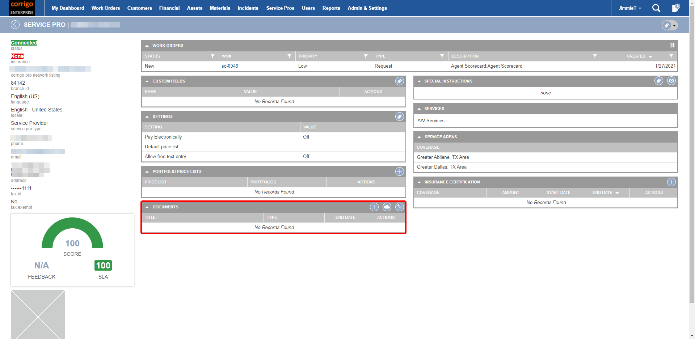Open Work Orders menu
The width and height of the screenshot is (695, 339).
click(106, 8)
